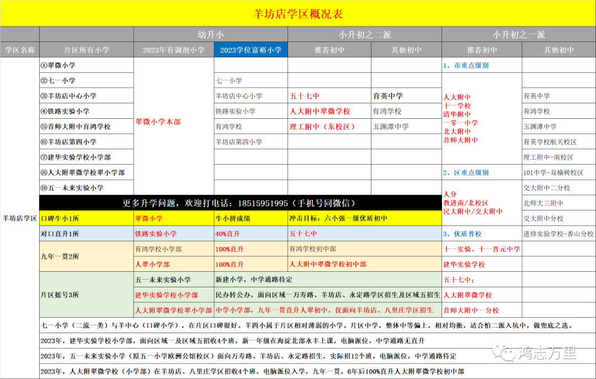Click the 羊坊店学区 row label

pyautogui.click(x=20, y=218)
